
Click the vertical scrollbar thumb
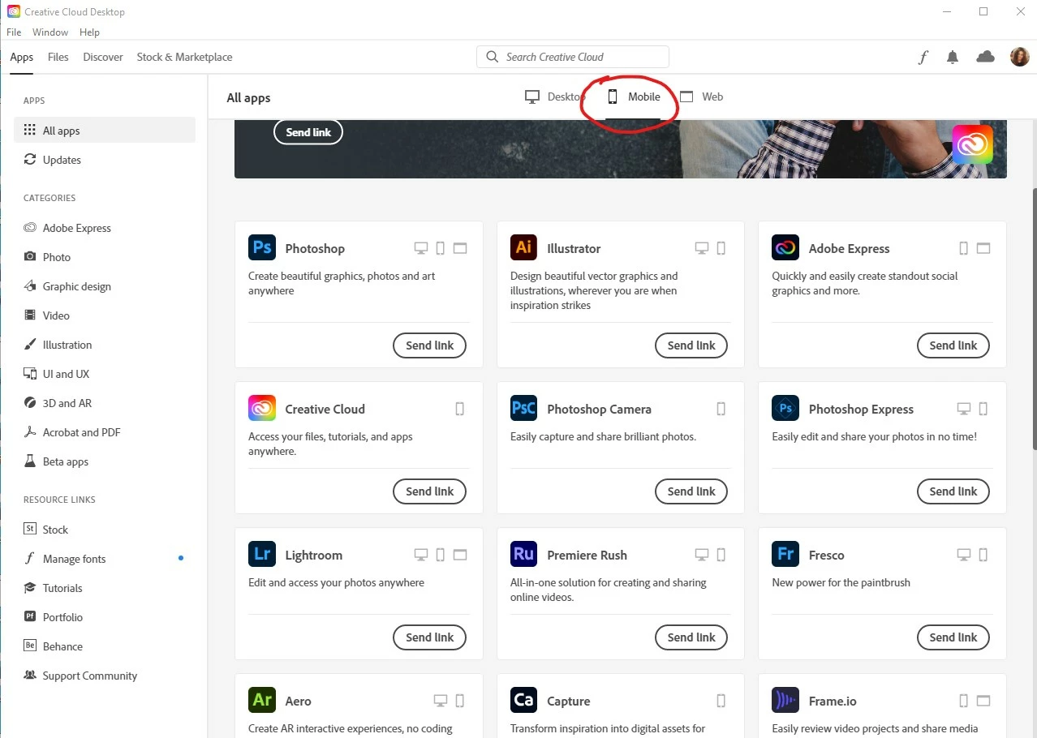(1033, 319)
